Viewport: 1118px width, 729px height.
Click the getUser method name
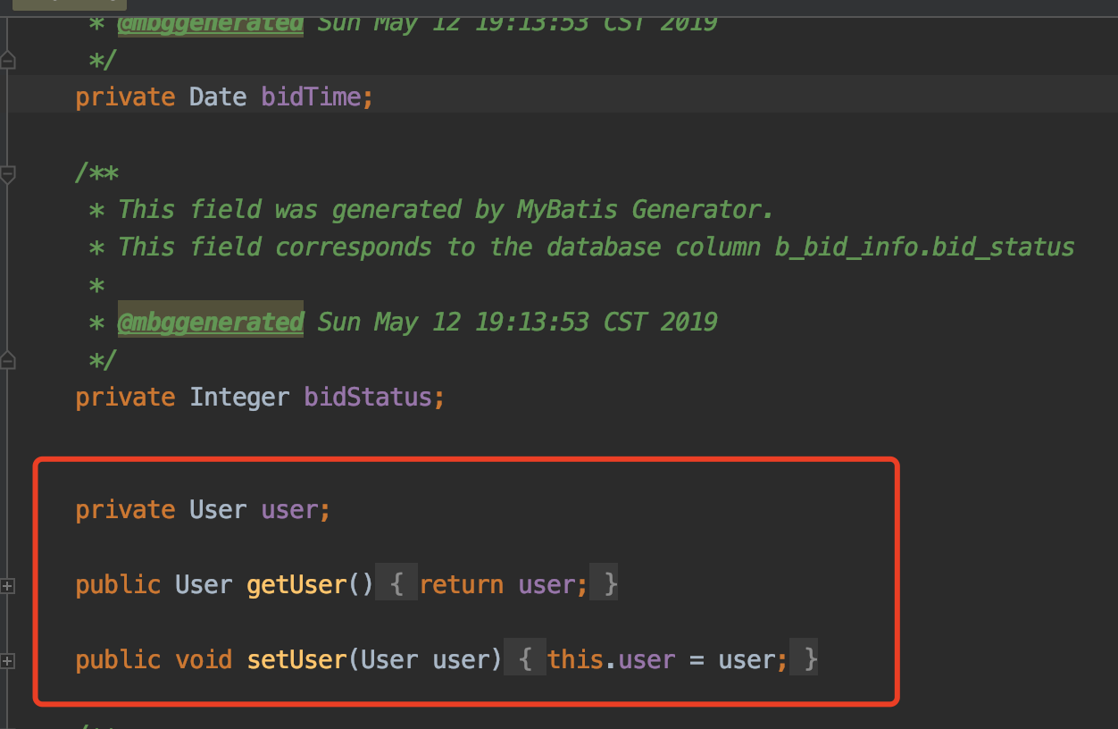tap(296, 585)
